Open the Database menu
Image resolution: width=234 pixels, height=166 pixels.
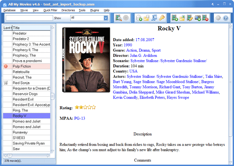click(10, 10)
